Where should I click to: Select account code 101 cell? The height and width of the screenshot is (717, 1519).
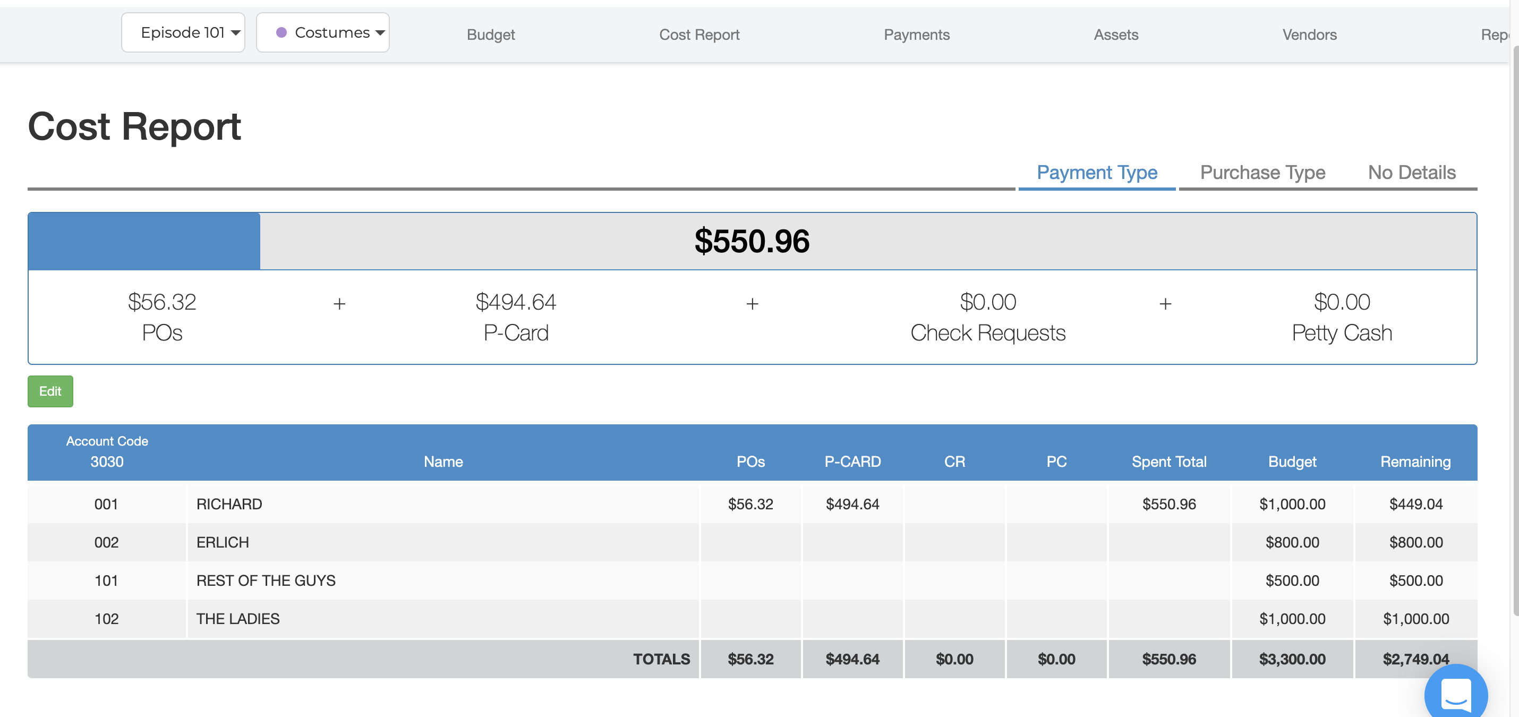pos(106,581)
